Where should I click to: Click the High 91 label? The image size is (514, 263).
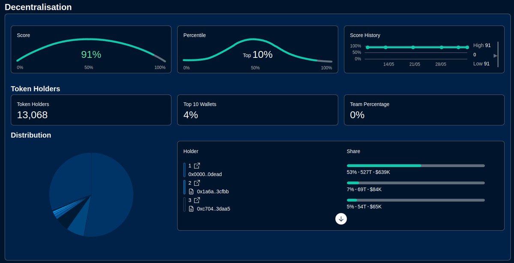482,45
